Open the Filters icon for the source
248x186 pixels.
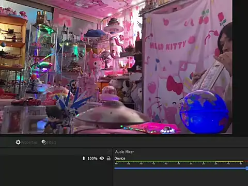44,142
